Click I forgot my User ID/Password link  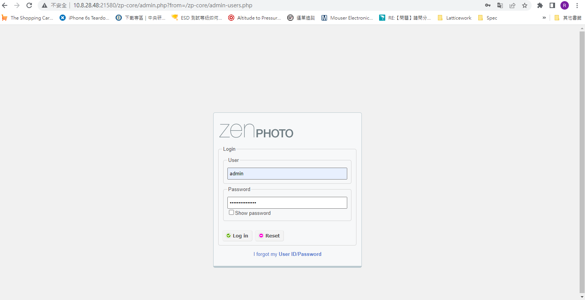tap(287, 254)
